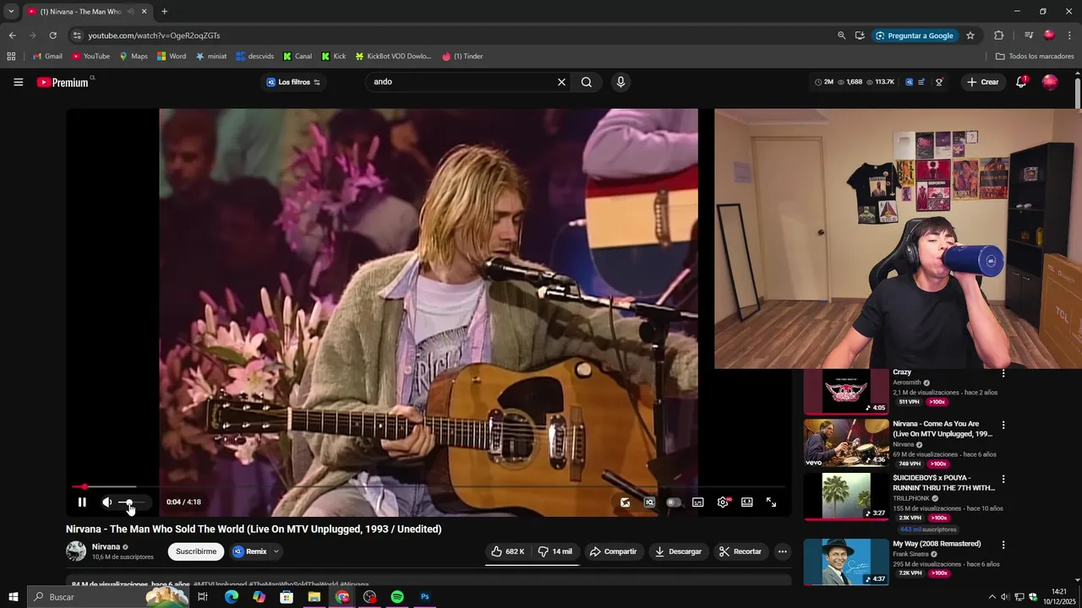Open the Crazy by Aerosmith video thumbnail
The width and height of the screenshot is (1082, 608).
tap(846, 391)
